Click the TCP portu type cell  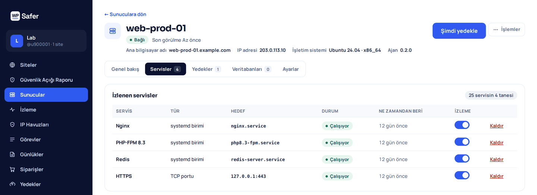tap(182, 176)
